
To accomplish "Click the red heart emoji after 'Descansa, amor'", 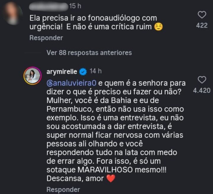I will click(111, 179).
